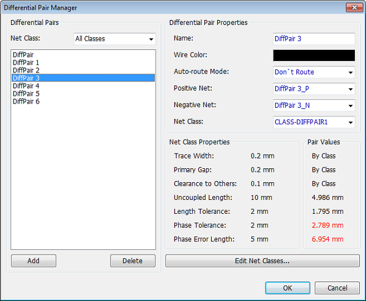The width and height of the screenshot is (366, 301).
Task: Click the 4.986 mm uncoupled length pair value
Action: [x=328, y=197]
